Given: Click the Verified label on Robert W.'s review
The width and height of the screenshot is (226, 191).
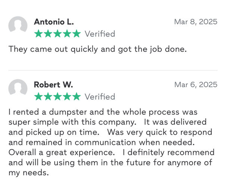Looking at the screenshot, I should [x=100, y=97].
